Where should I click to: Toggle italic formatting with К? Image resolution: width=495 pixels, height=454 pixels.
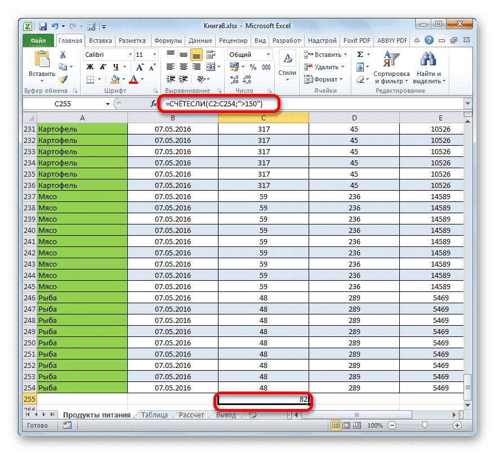(x=102, y=66)
